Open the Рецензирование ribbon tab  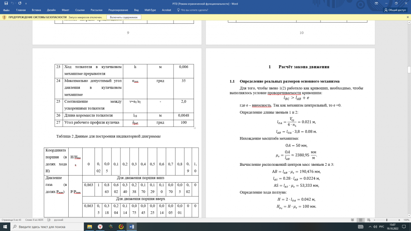pos(119,10)
